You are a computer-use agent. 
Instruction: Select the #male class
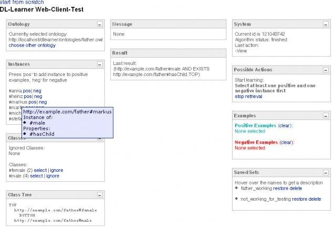(x=36, y=176)
